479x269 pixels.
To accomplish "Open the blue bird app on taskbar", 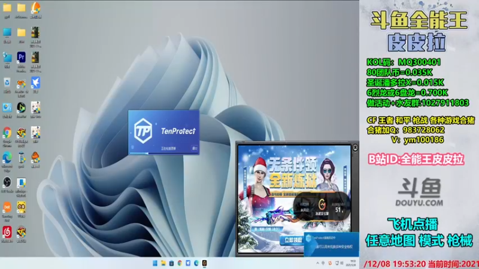I will pyautogui.click(x=188, y=263).
